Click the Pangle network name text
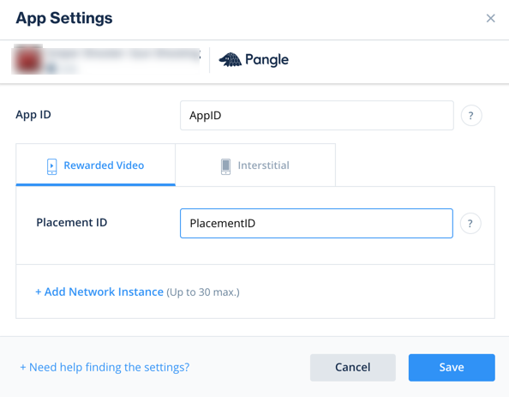This screenshot has width=509, height=397. point(266,60)
